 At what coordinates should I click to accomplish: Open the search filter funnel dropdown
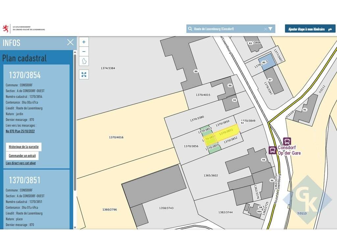click(x=271, y=29)
